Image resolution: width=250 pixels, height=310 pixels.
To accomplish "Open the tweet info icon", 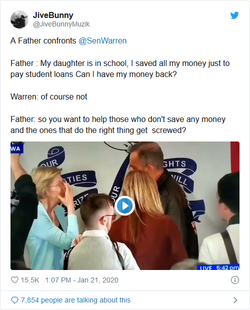I will click(x=235, y=280).
